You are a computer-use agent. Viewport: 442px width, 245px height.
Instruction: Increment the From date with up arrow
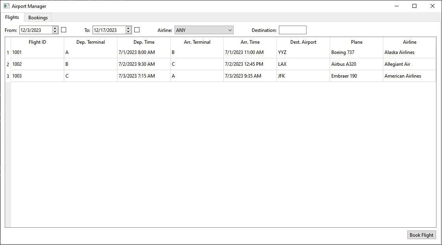click(x=55, y=28)
